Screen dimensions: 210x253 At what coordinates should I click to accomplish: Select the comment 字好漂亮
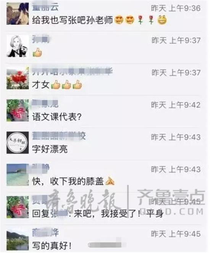coord(50,149)
